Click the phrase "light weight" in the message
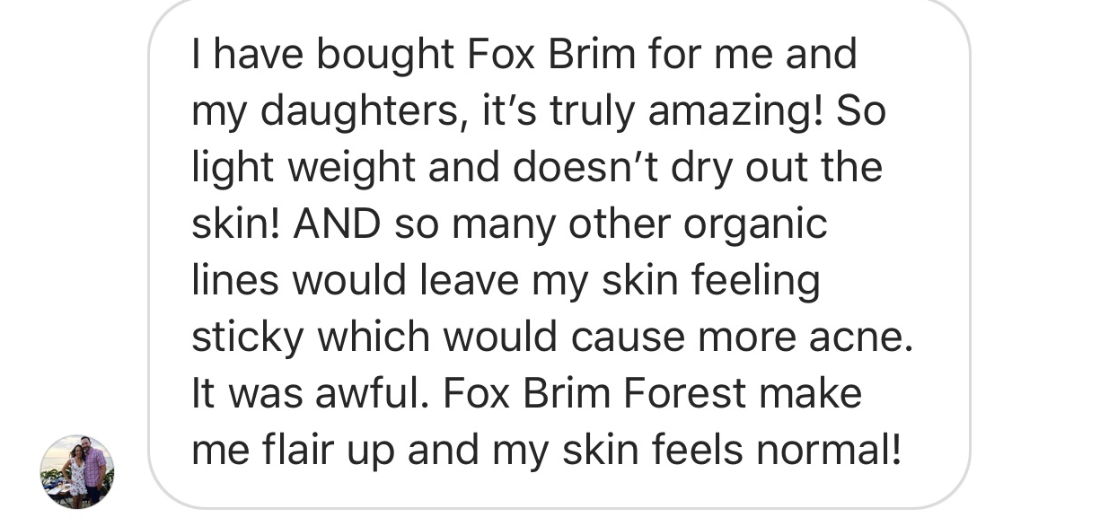 click(x=304, y=168)
